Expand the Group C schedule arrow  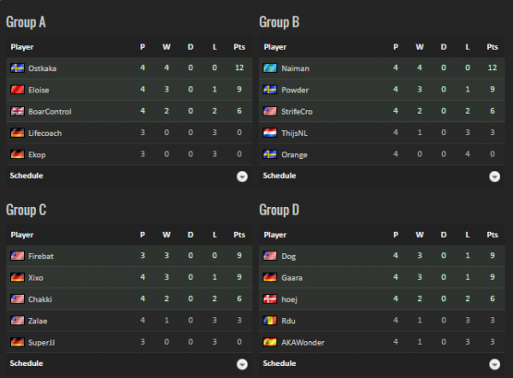[242, 364]
